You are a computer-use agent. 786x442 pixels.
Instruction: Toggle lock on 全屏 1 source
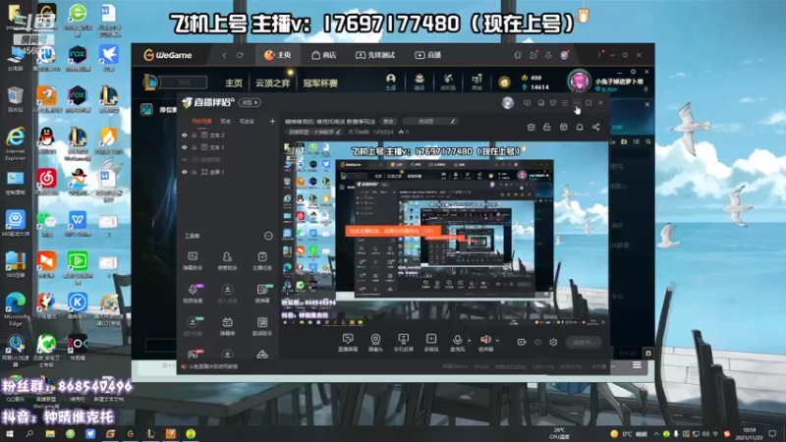194,172
